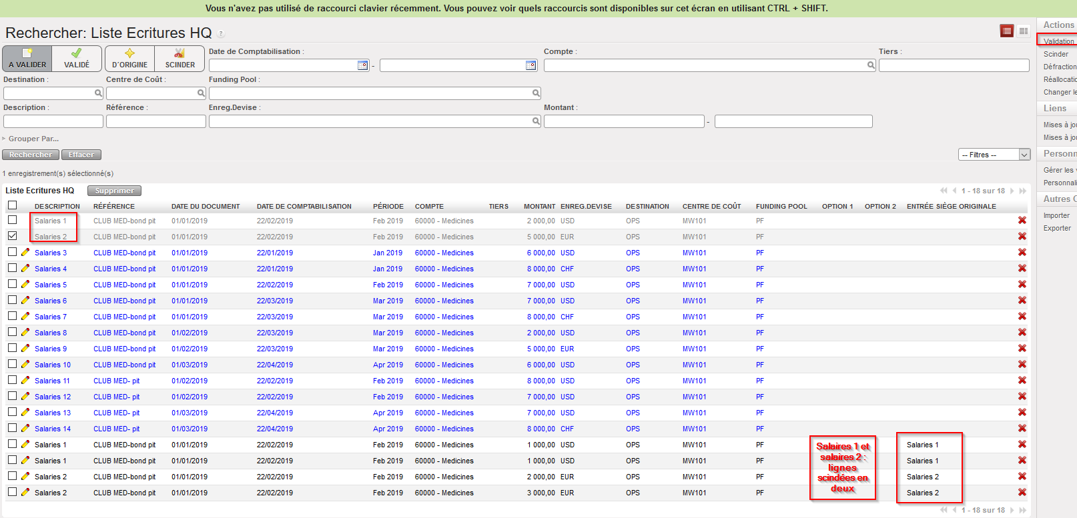Select Exporter in the side panel
The image size is (1077, 518).
click(x=1057, y=228)
